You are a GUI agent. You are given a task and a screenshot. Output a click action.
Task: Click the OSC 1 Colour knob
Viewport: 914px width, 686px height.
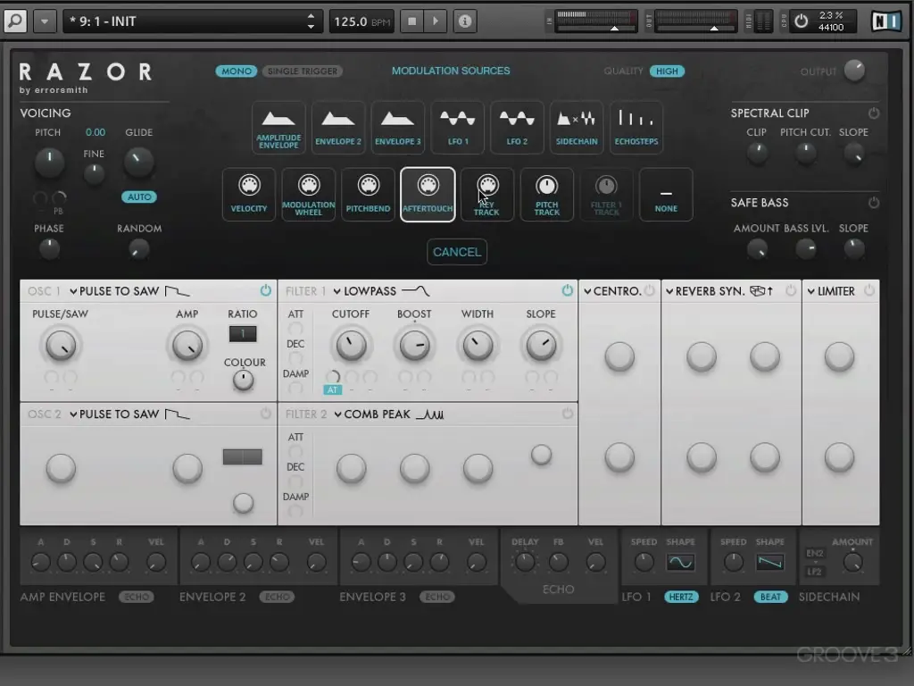click(x=243, y=381)
